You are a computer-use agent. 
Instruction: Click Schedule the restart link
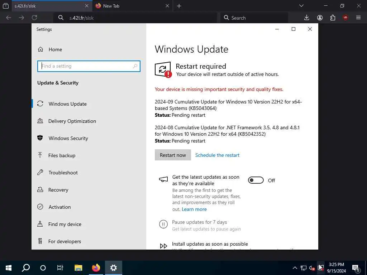217,155
